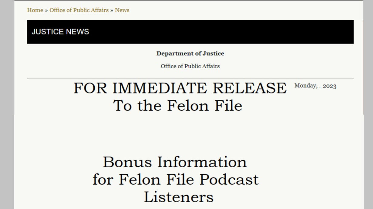373x209 pixels.
Task: Click the Bonus Information heading line
Action: (x=175, y=162)
